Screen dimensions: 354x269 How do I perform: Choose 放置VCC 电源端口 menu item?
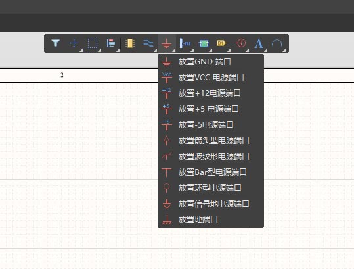click(x=211, y=78)
